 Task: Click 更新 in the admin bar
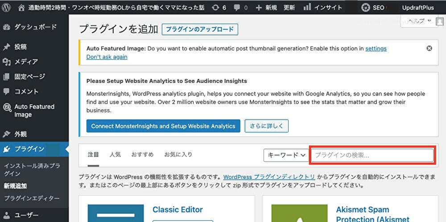[x=289, y=8]
